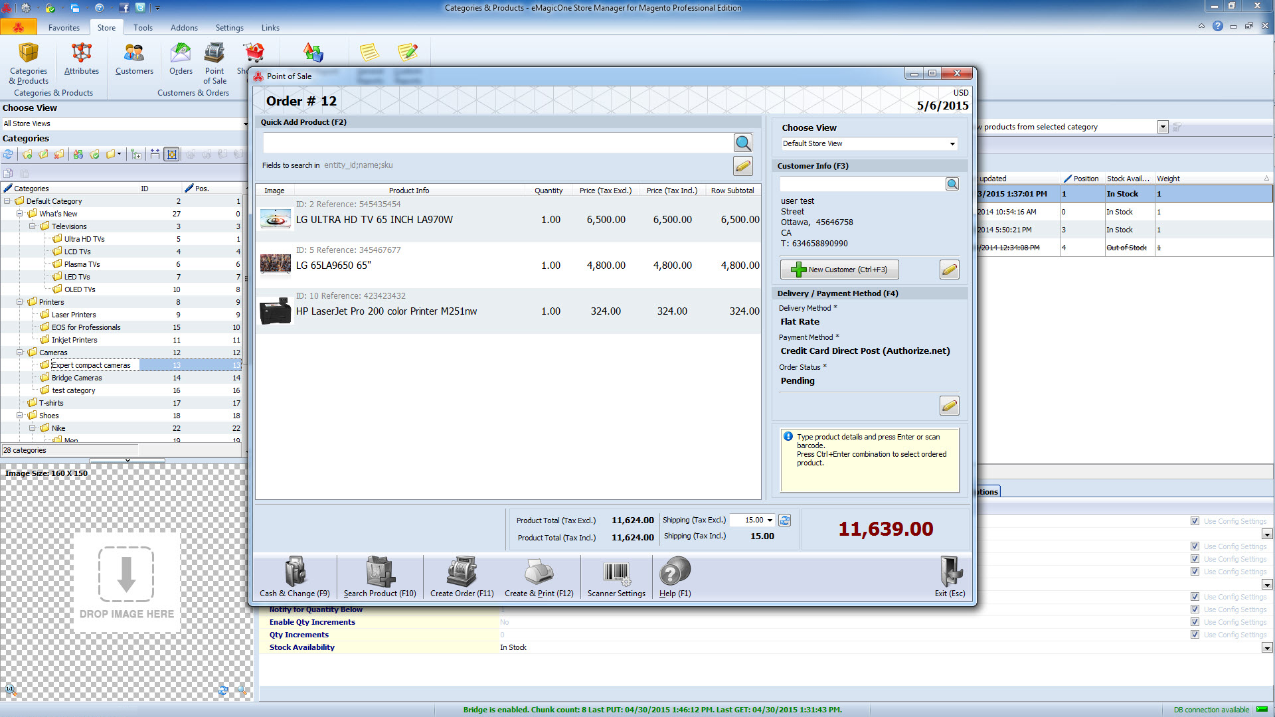Image resolution: width=1275 pixels, height=717 pixels.
Task: Toggle the third Use Config Settings checkbox
Action: tap(1195, 559)
